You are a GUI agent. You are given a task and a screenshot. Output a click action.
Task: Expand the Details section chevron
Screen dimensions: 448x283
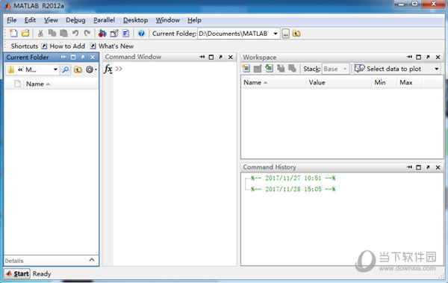[92, 260]
